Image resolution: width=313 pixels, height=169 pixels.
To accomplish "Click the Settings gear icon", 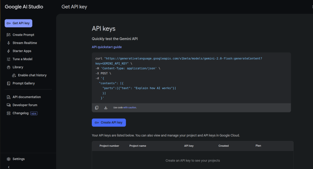I will click(x=9, y=159).
